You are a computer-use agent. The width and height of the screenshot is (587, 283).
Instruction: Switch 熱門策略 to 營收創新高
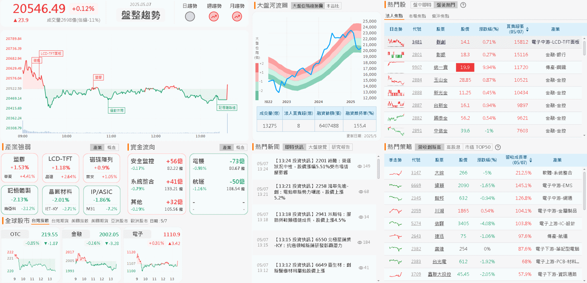[x=429, y=147]
